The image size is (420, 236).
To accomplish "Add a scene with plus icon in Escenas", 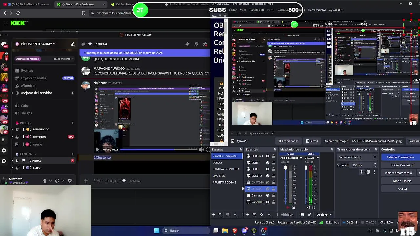I will [214, 215].
